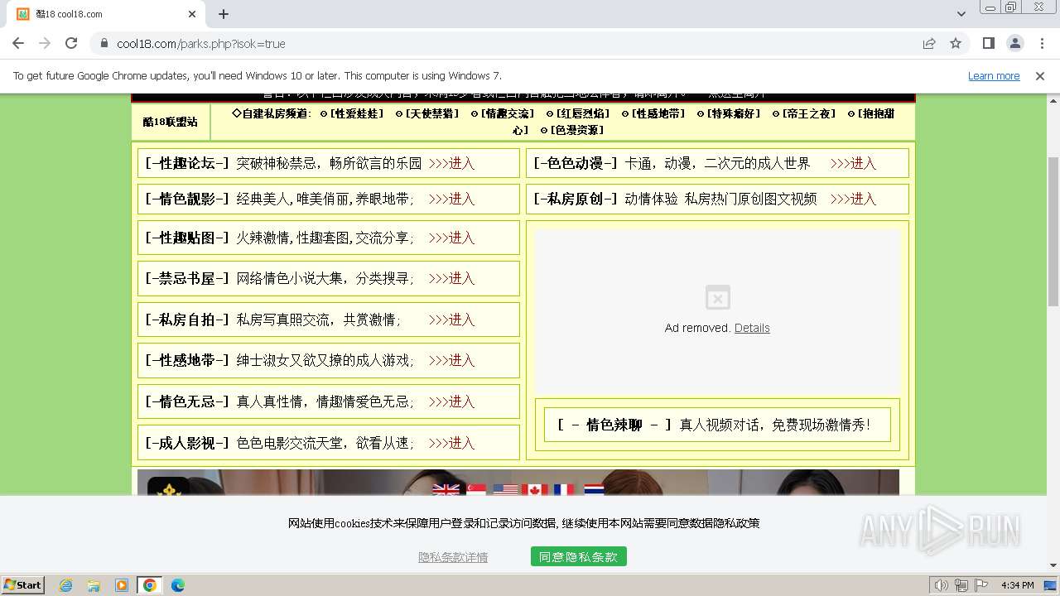1060x596 pixels.
Task: Enter the 禁忌书屋 section
Action: point(452,278)
